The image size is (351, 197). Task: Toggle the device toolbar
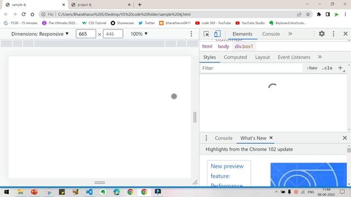point(217,34)
